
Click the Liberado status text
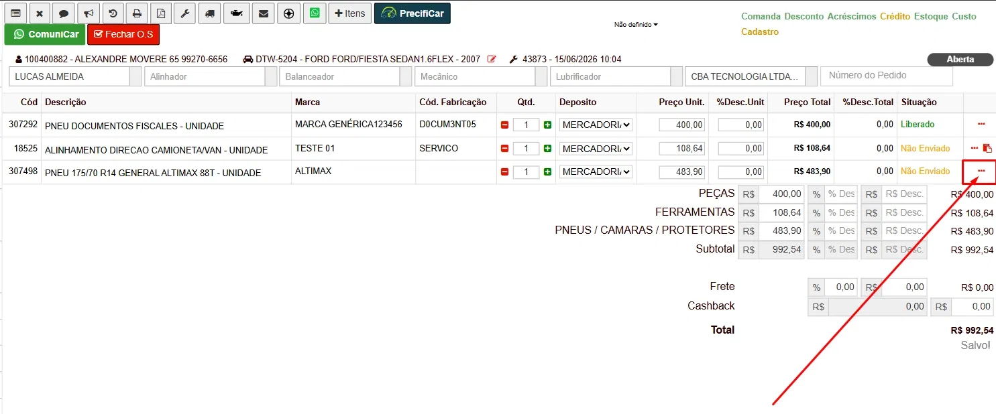(x=918, y=125)
